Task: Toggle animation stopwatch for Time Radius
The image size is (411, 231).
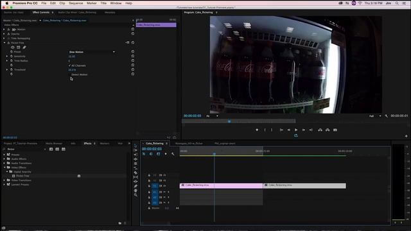Action: click(12, 61)
